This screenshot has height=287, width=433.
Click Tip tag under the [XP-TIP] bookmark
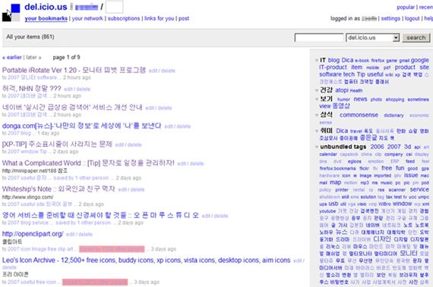pyautogui.click(x=43, y=151)
